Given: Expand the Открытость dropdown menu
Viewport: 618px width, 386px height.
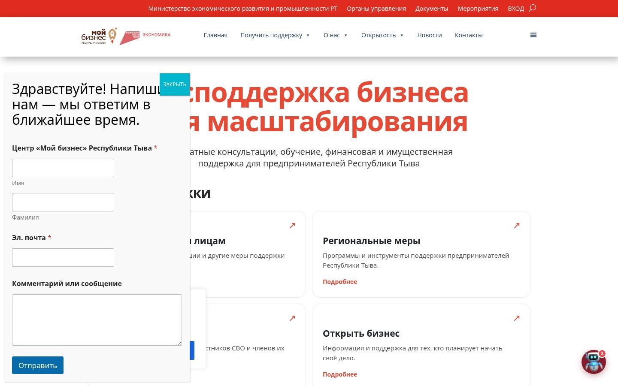Looking at the screenshot, I should coord(382,35).
